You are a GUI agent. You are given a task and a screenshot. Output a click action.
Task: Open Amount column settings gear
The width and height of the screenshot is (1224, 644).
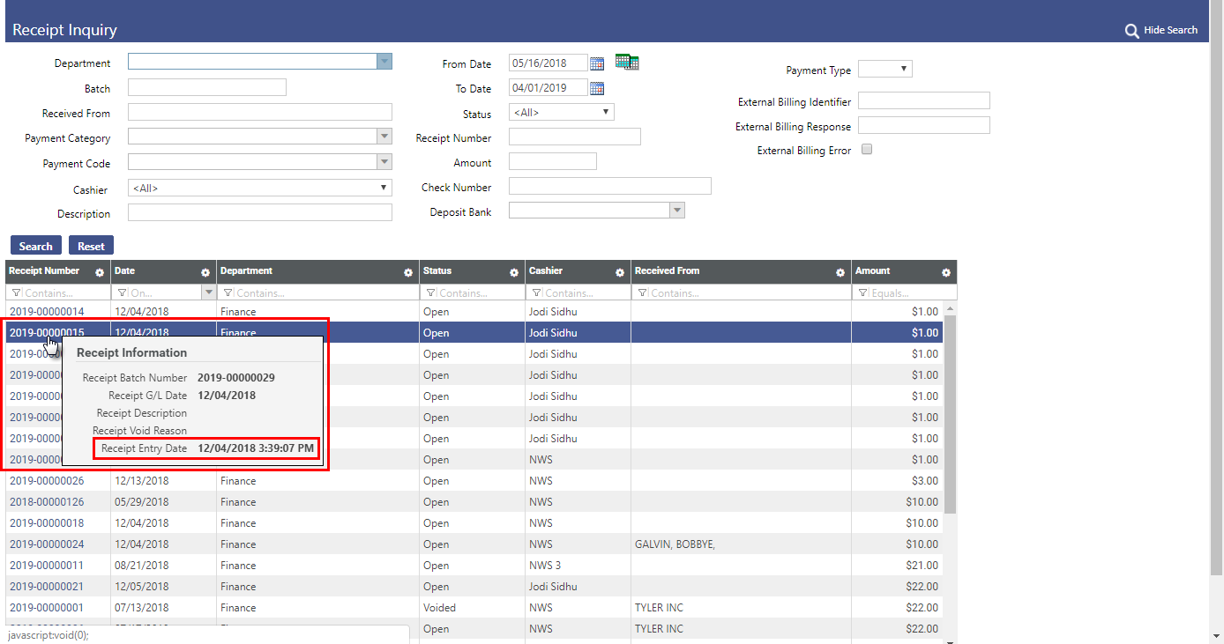pyautogui.click(x=946, y=272)
